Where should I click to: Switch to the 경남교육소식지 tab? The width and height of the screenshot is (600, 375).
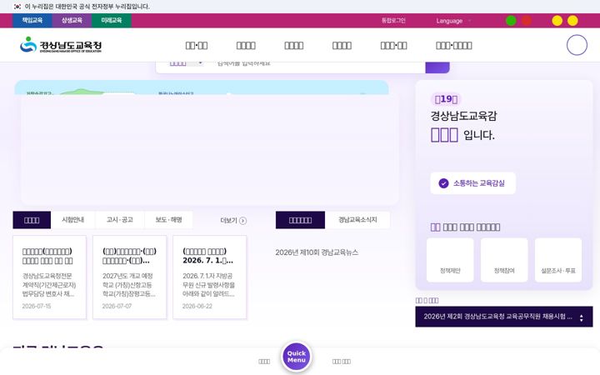[357, 220]
